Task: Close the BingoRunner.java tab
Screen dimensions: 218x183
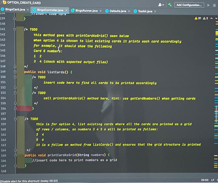Action: tap(101, 11)
